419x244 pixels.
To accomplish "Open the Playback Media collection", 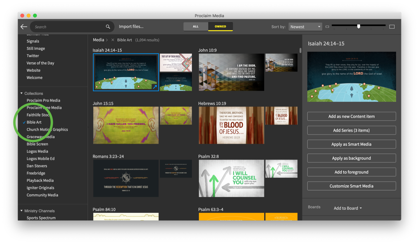I will tap(40, 180).
